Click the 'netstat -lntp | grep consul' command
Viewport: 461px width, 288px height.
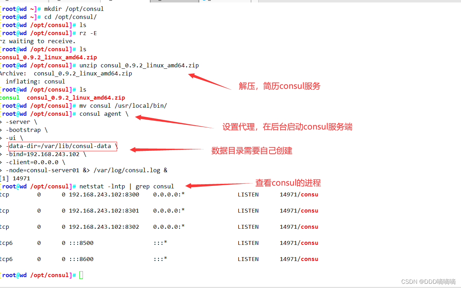pos(126,186)
